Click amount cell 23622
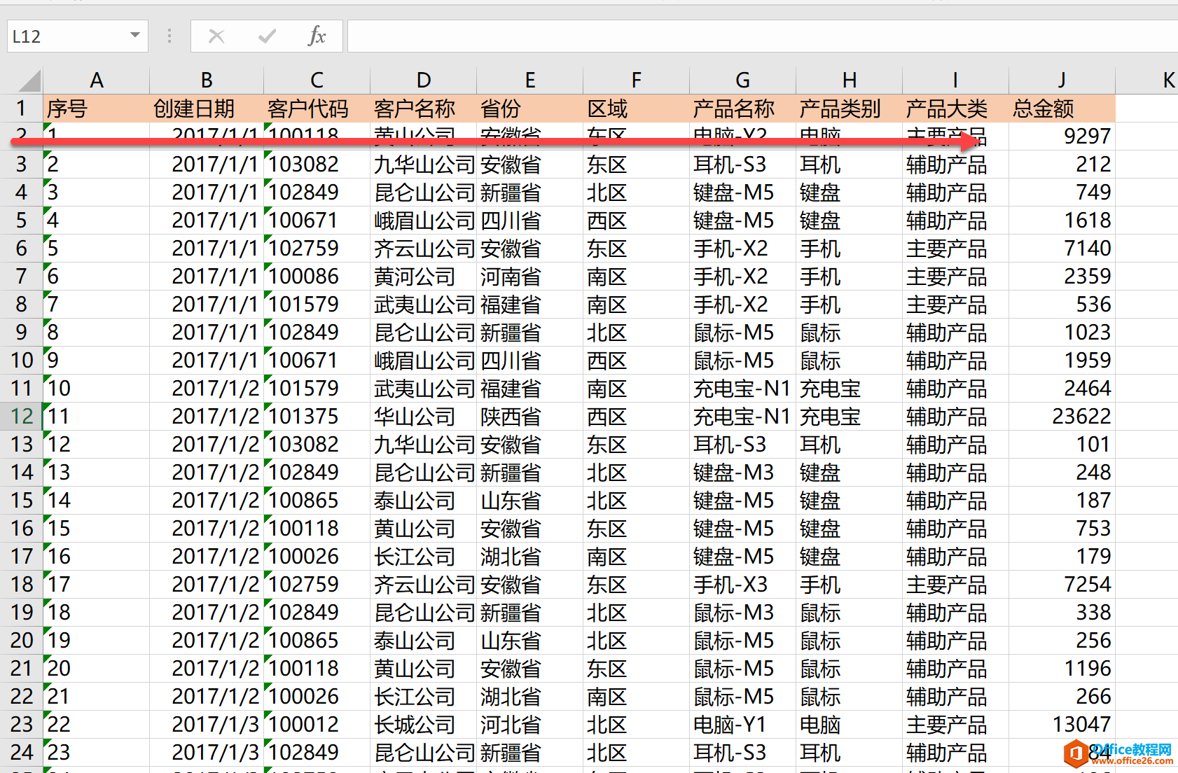Screen dimensions: 1178x773 coord(1062,417)
